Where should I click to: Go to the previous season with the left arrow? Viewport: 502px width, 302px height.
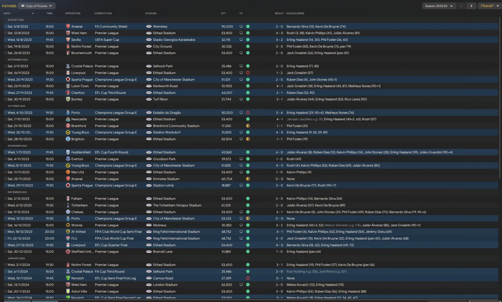pyautogui.click(x=461, y=6)
